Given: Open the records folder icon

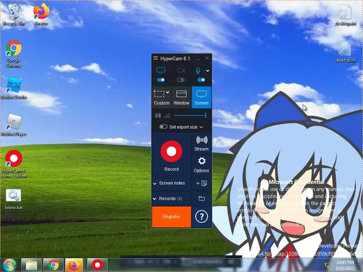Looking at the screenshot, I should click(202, 198).
